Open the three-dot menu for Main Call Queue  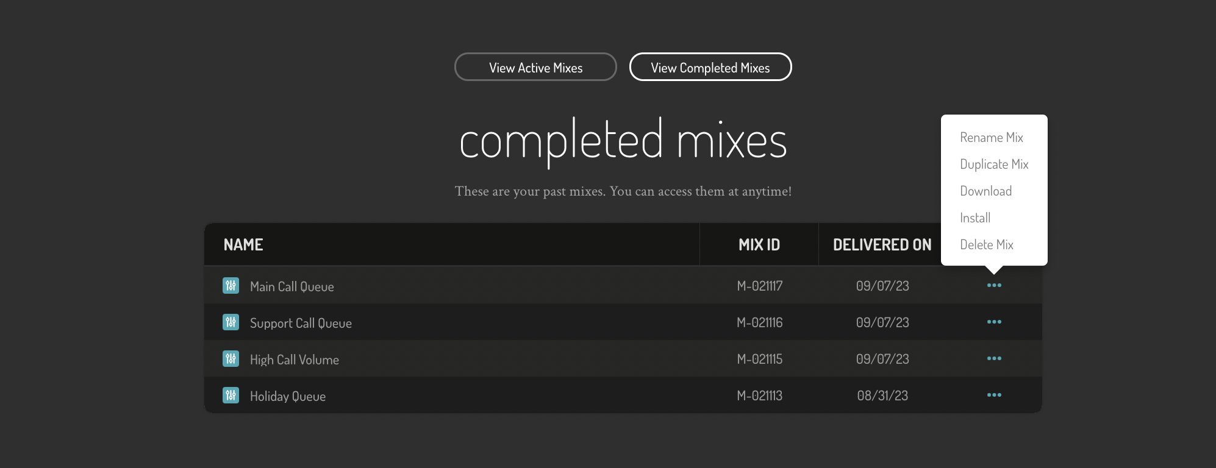point(994,285)
